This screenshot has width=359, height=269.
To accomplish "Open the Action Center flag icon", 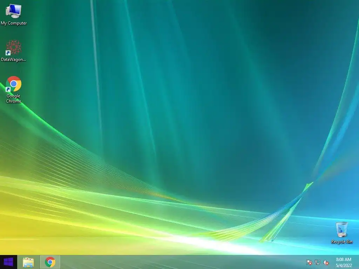I will tap(309, 262).
